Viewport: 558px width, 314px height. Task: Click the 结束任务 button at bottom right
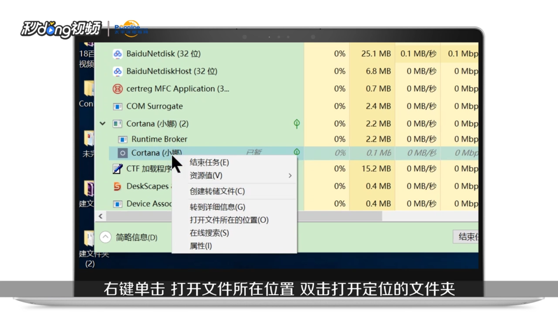pyautogui.click(x=466, y=237)
